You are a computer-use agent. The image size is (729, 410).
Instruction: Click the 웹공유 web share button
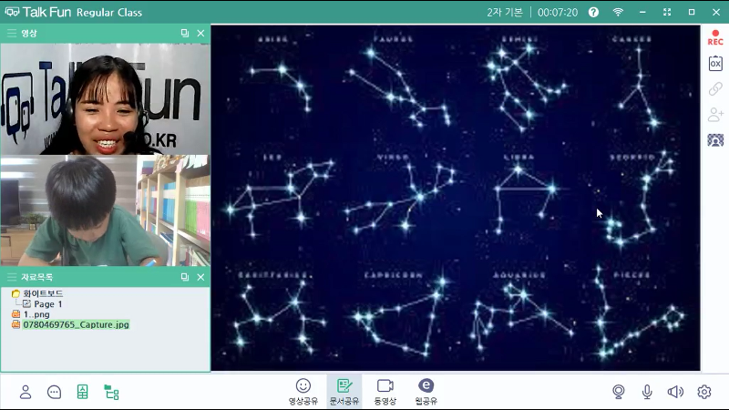[x=426, y=391]
